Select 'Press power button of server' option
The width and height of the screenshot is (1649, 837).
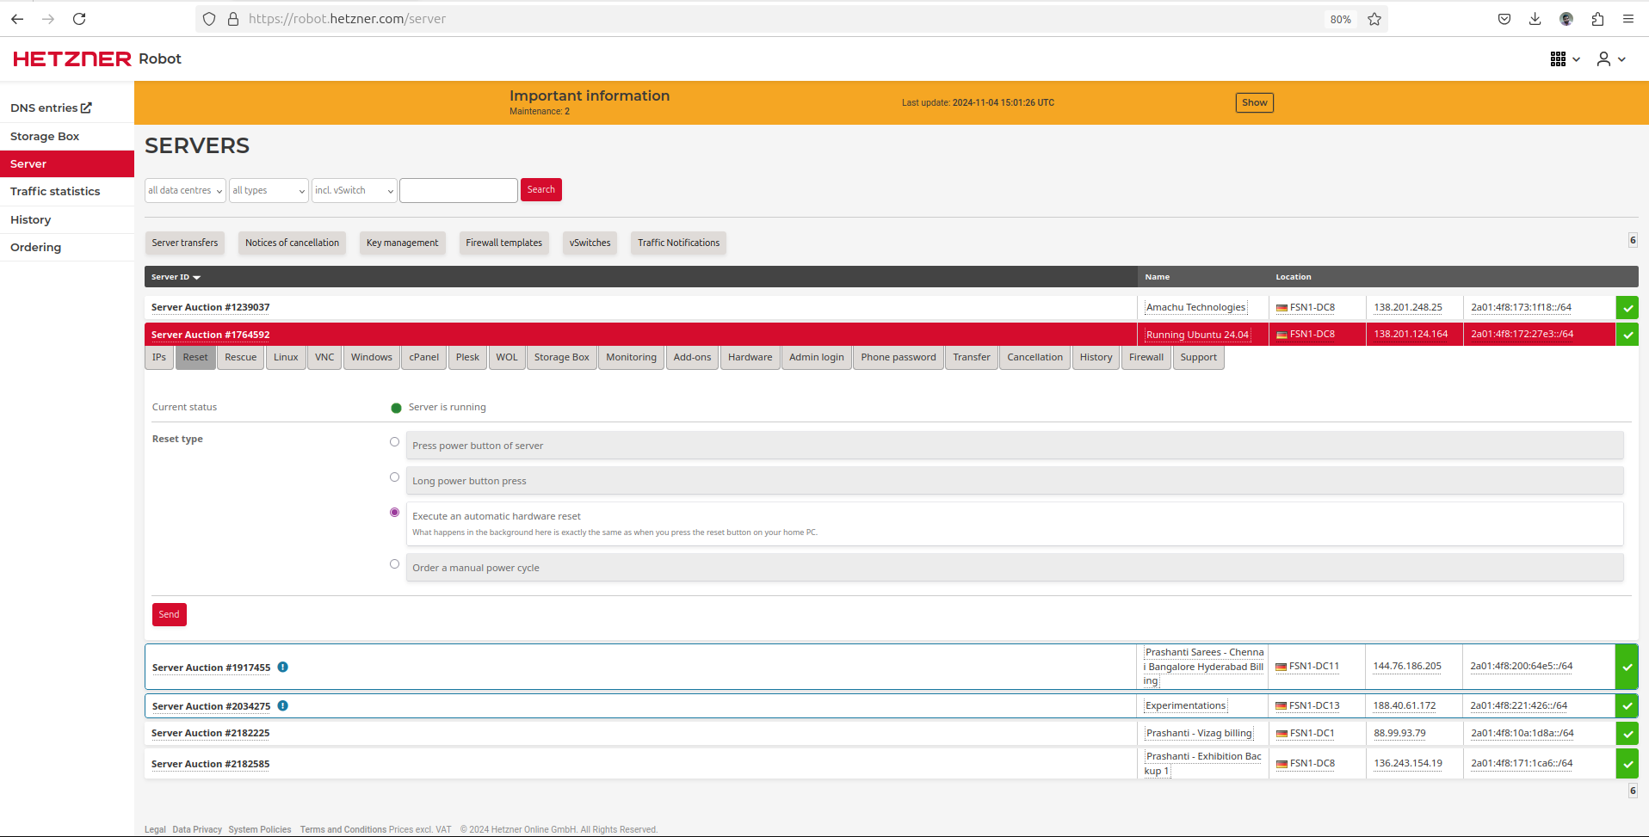tap(394, 442)
